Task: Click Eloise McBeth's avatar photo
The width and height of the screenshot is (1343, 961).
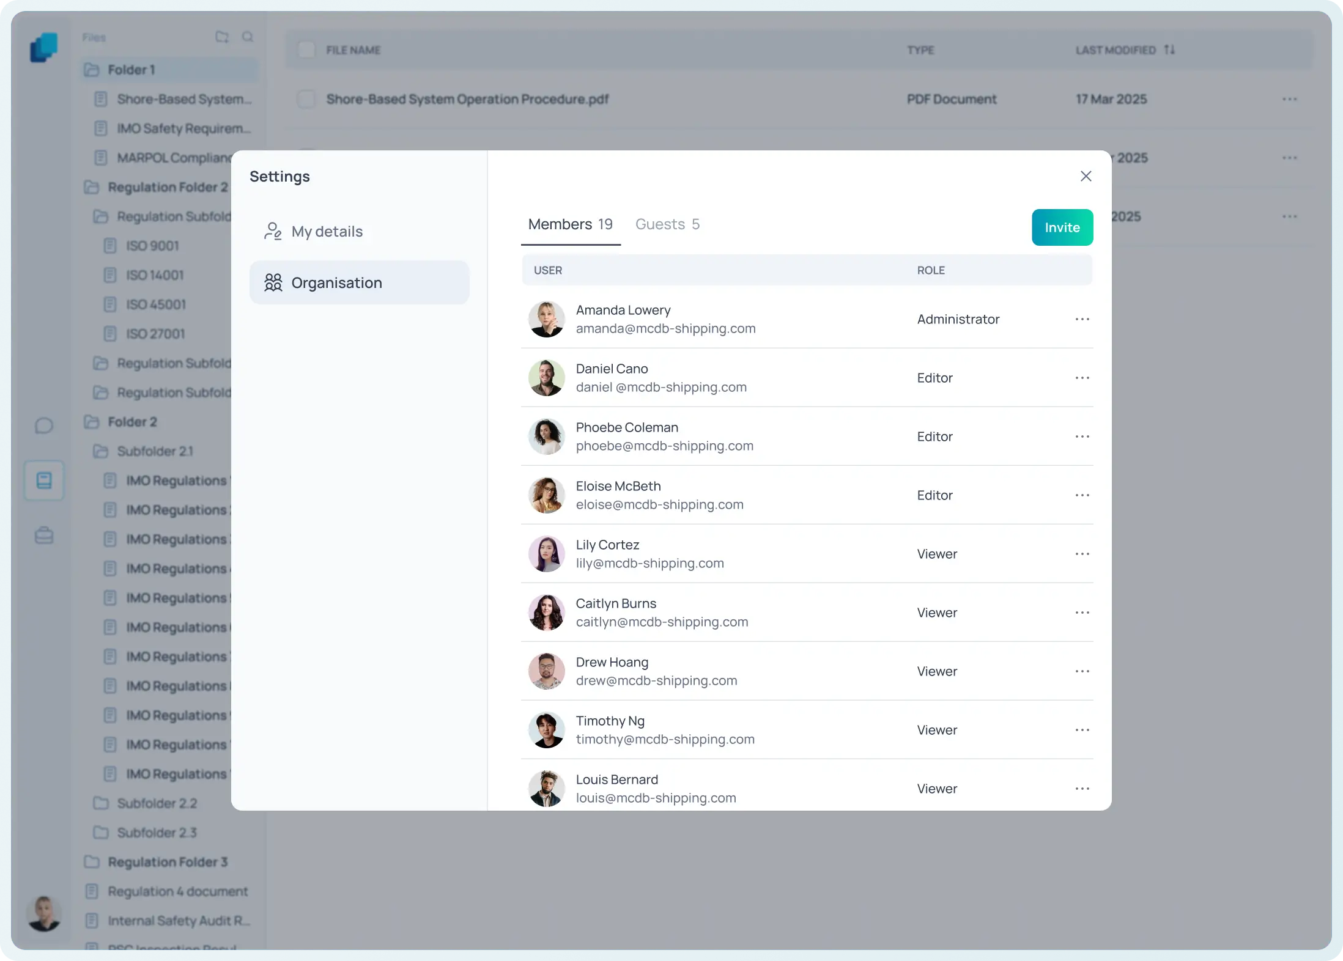Action: click(546, 495)
